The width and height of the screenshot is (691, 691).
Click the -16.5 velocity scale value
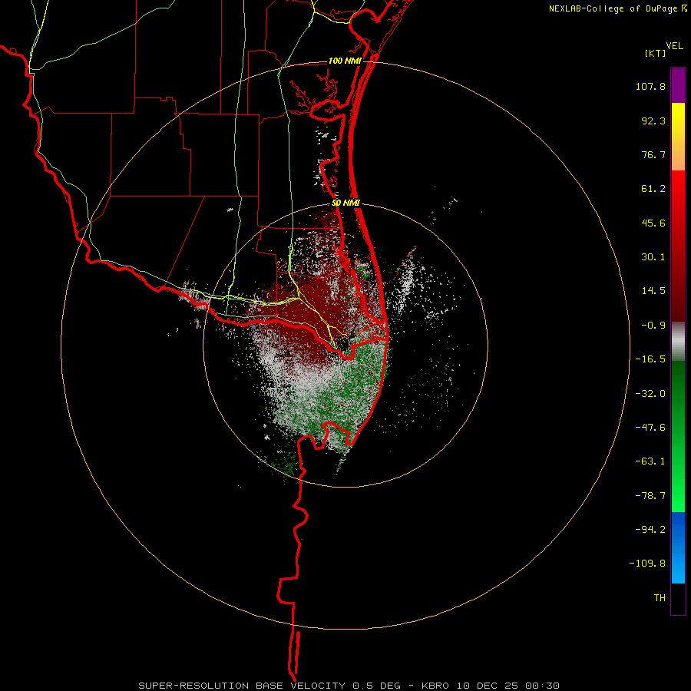650,359
